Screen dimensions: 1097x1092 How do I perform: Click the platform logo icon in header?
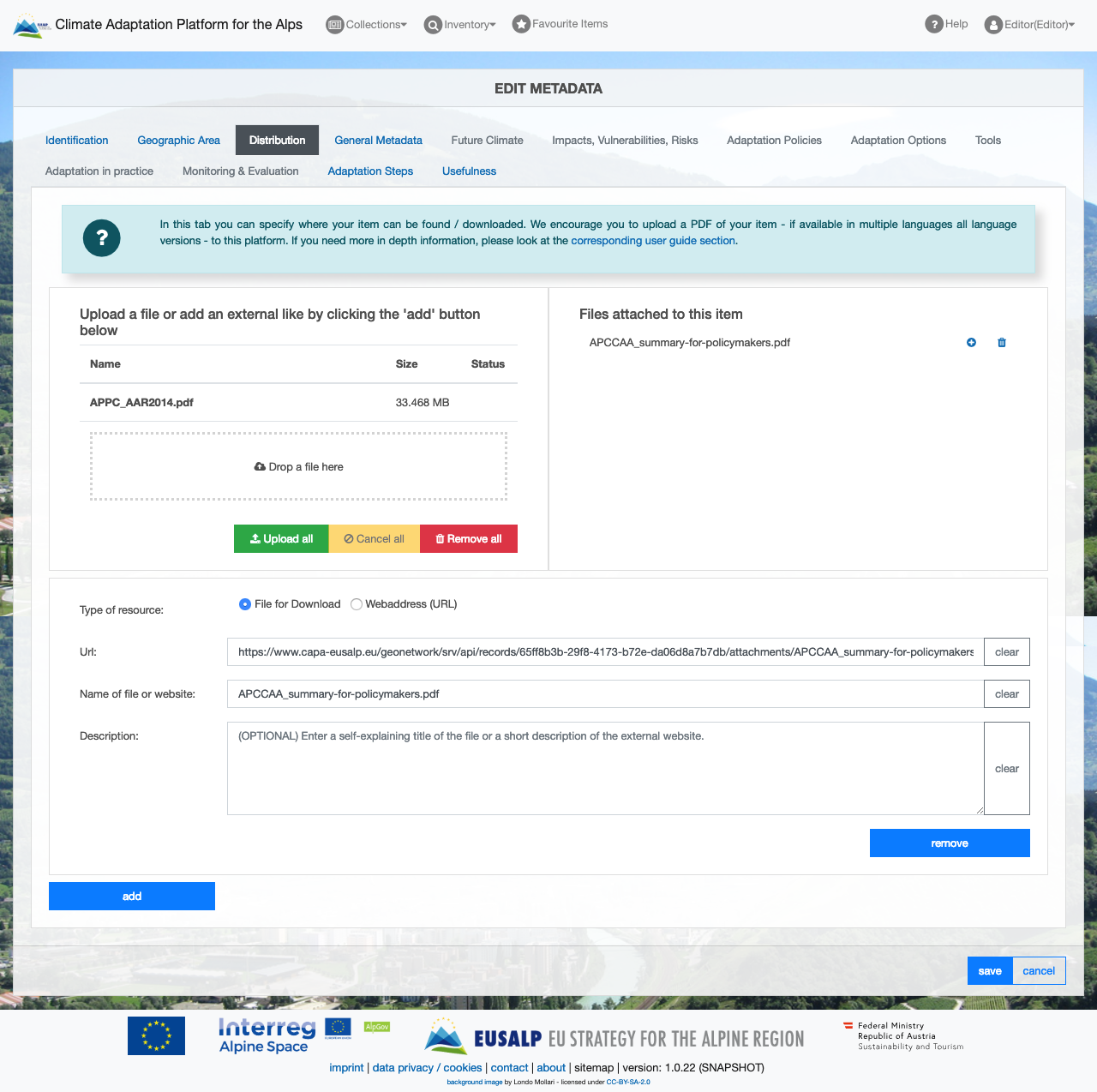coord(32,25)
